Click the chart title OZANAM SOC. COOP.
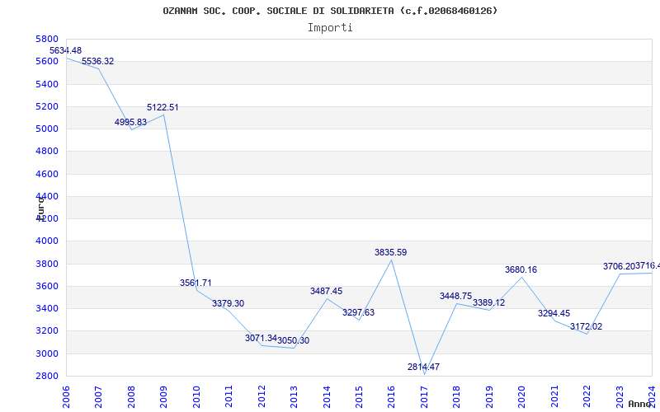660x412 pixels. coord(330,11)
